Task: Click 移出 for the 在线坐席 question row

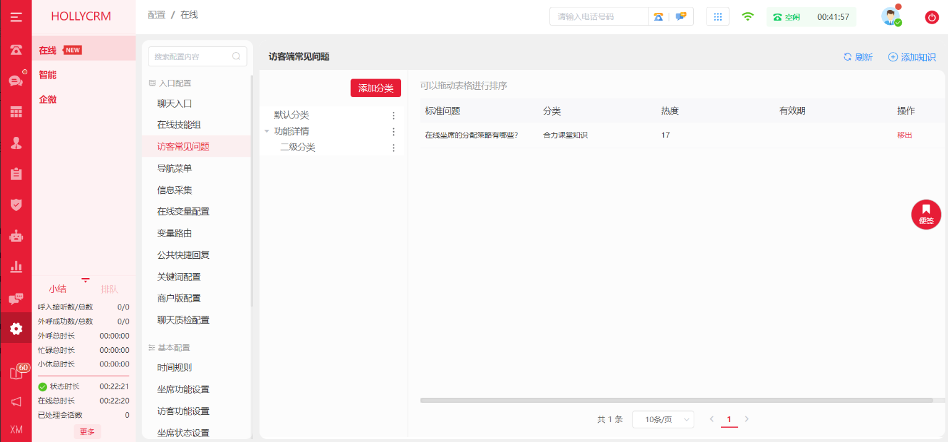Action: [905, 135]
